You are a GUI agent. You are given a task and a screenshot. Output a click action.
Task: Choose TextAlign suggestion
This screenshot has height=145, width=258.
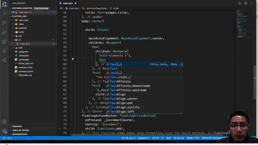point(144,94)
